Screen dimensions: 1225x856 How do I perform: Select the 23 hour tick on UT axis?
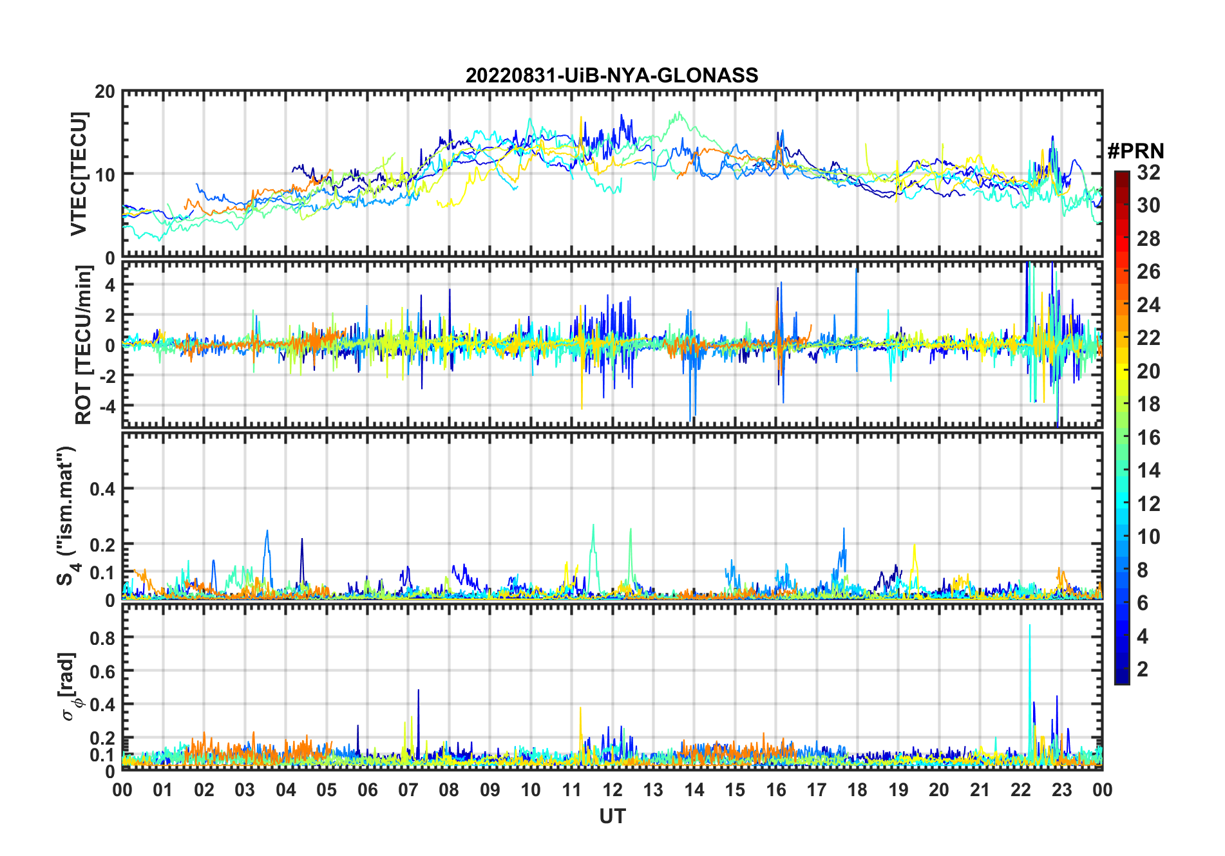tap(1062, 790)
